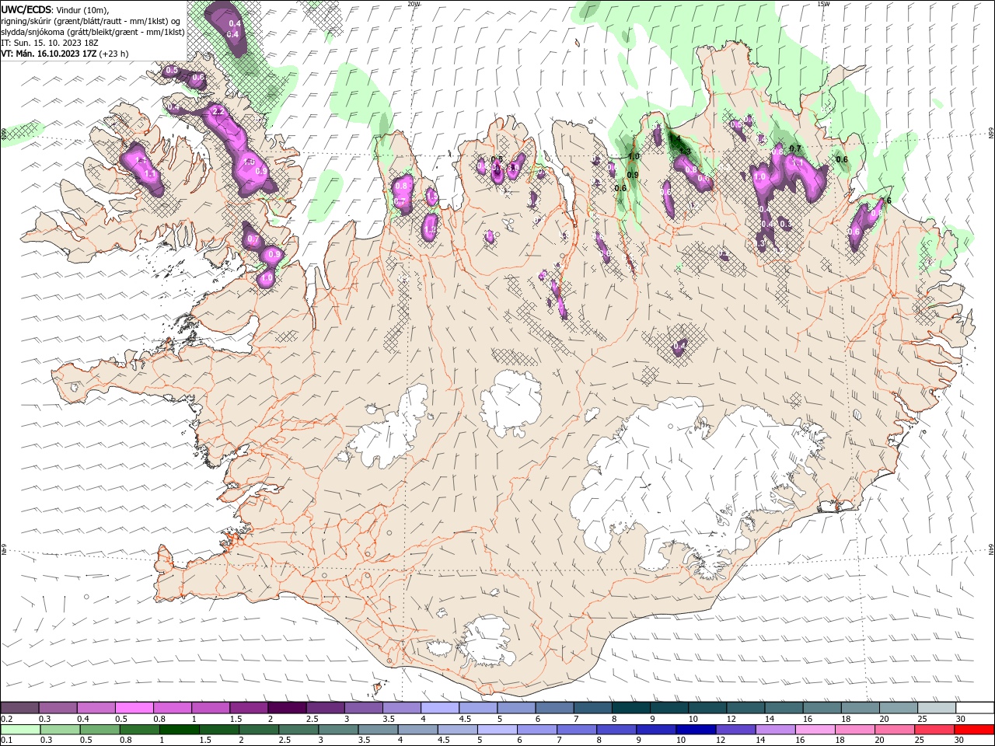
Task: Click the 'VT: Mán. 16.10.2023 17Z (+23 h)' line
Action: point(65,54)
